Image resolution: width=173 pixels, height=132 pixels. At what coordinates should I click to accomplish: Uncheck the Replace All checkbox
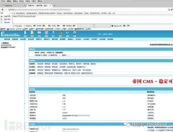[x=112, y=26]
